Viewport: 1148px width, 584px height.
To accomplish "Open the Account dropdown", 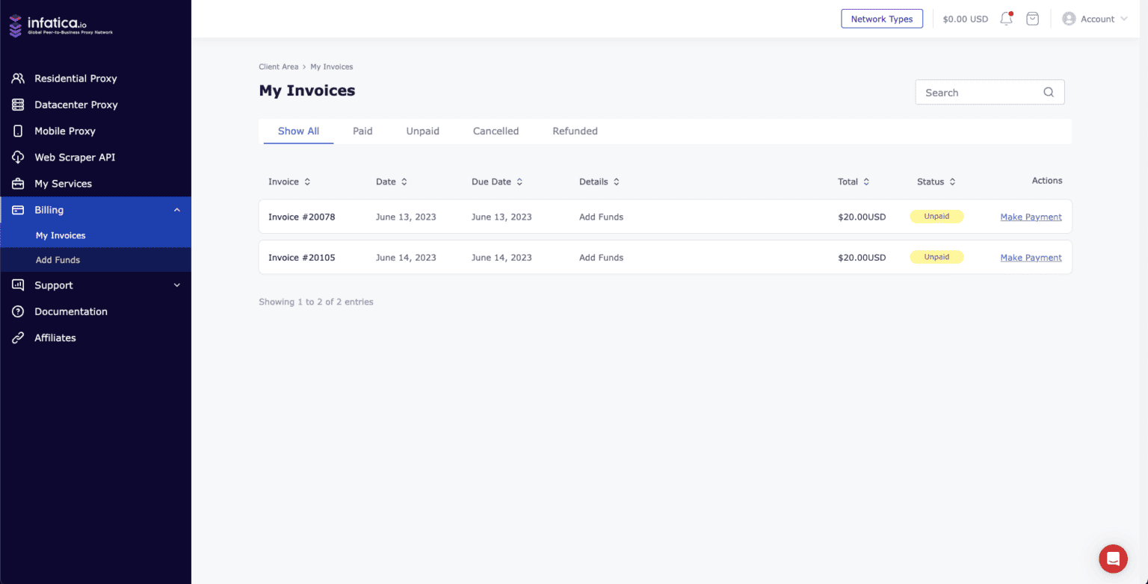I will tap(1094, 18).
